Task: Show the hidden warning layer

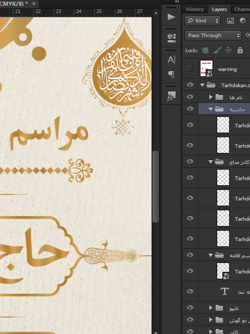Action: (x=190, y=68)
